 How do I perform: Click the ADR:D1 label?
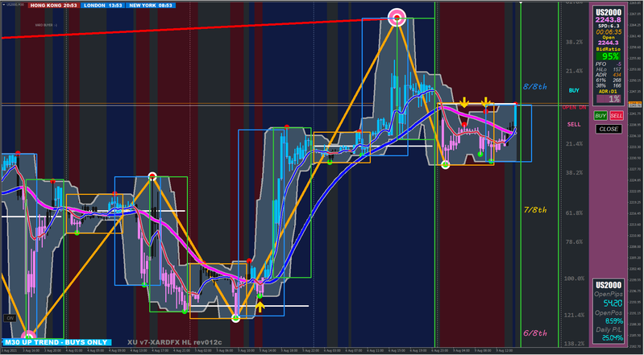(609, 92)
